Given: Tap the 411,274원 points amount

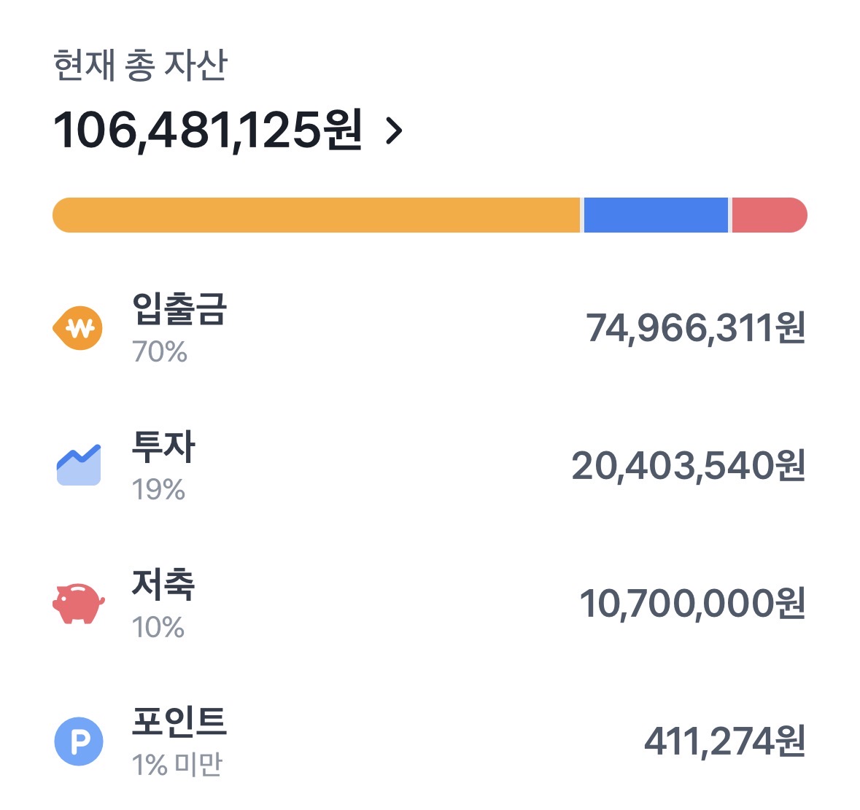Looking at the screenshot, I should (x=724, y=741).
